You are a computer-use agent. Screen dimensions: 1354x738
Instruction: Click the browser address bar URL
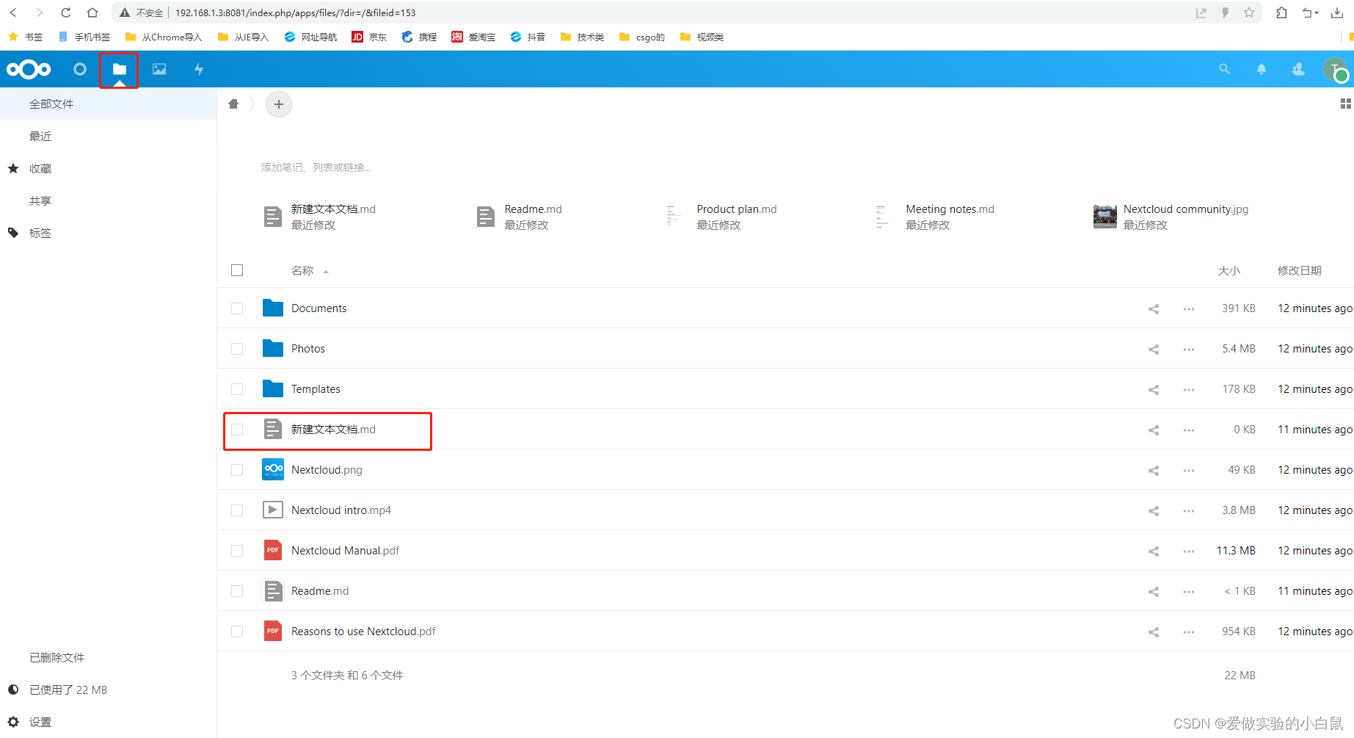click(295, 12)
